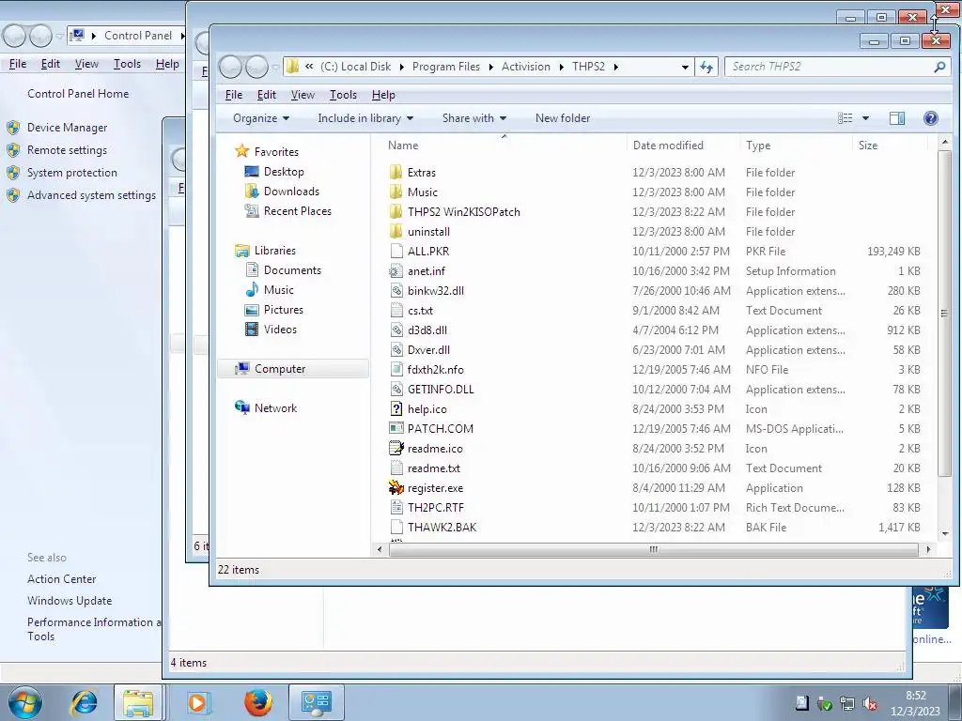The image size is (962, 721).
Task: Expand the Activision breadcrumb arrow
Action: point(562,67)
